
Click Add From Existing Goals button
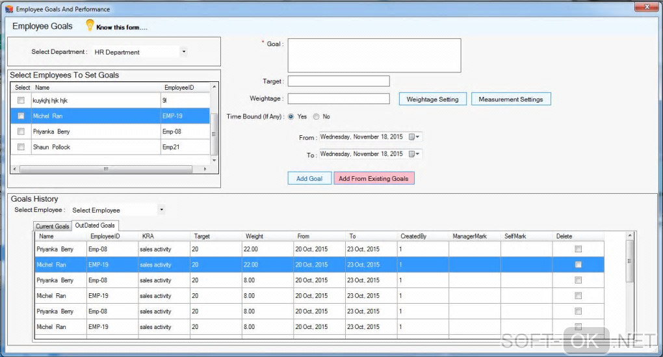click(374, 178)
